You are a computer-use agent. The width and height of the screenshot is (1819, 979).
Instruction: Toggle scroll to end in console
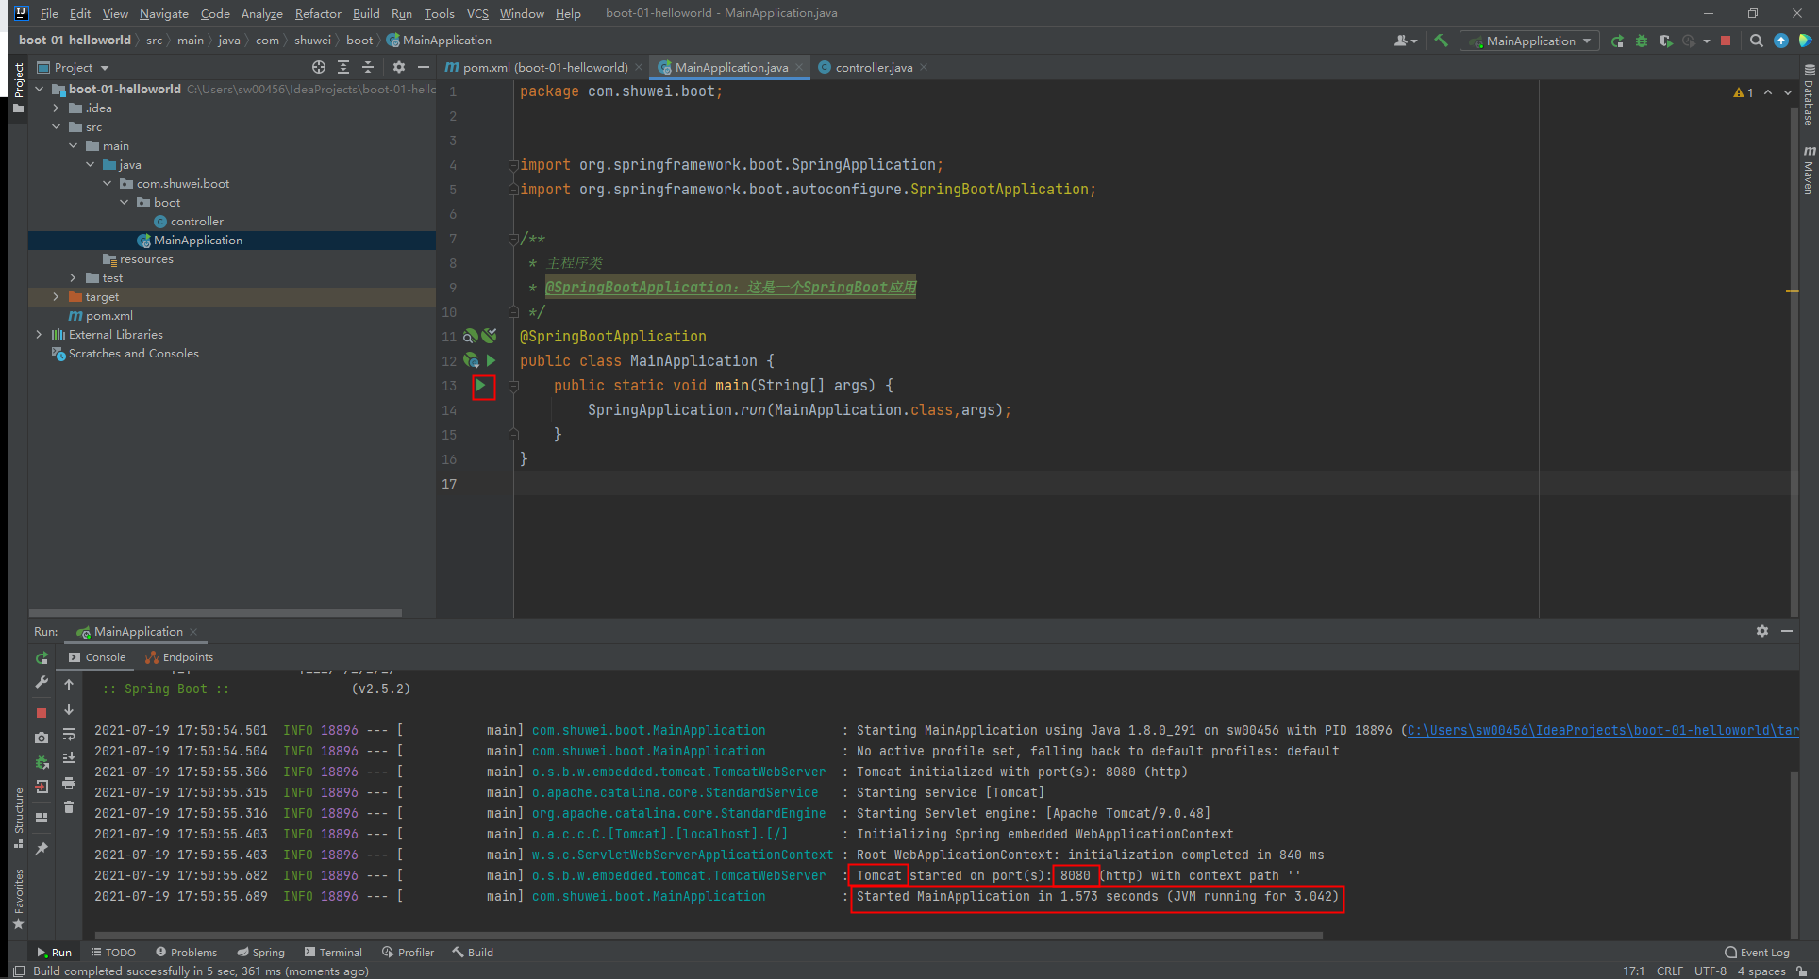69,758
